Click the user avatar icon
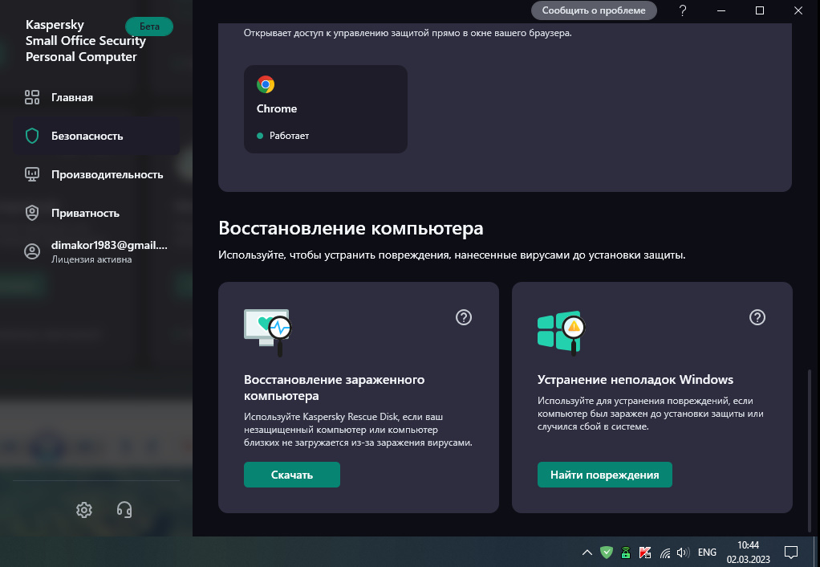This screenshot has height=567, width=820. pos(32,252)
